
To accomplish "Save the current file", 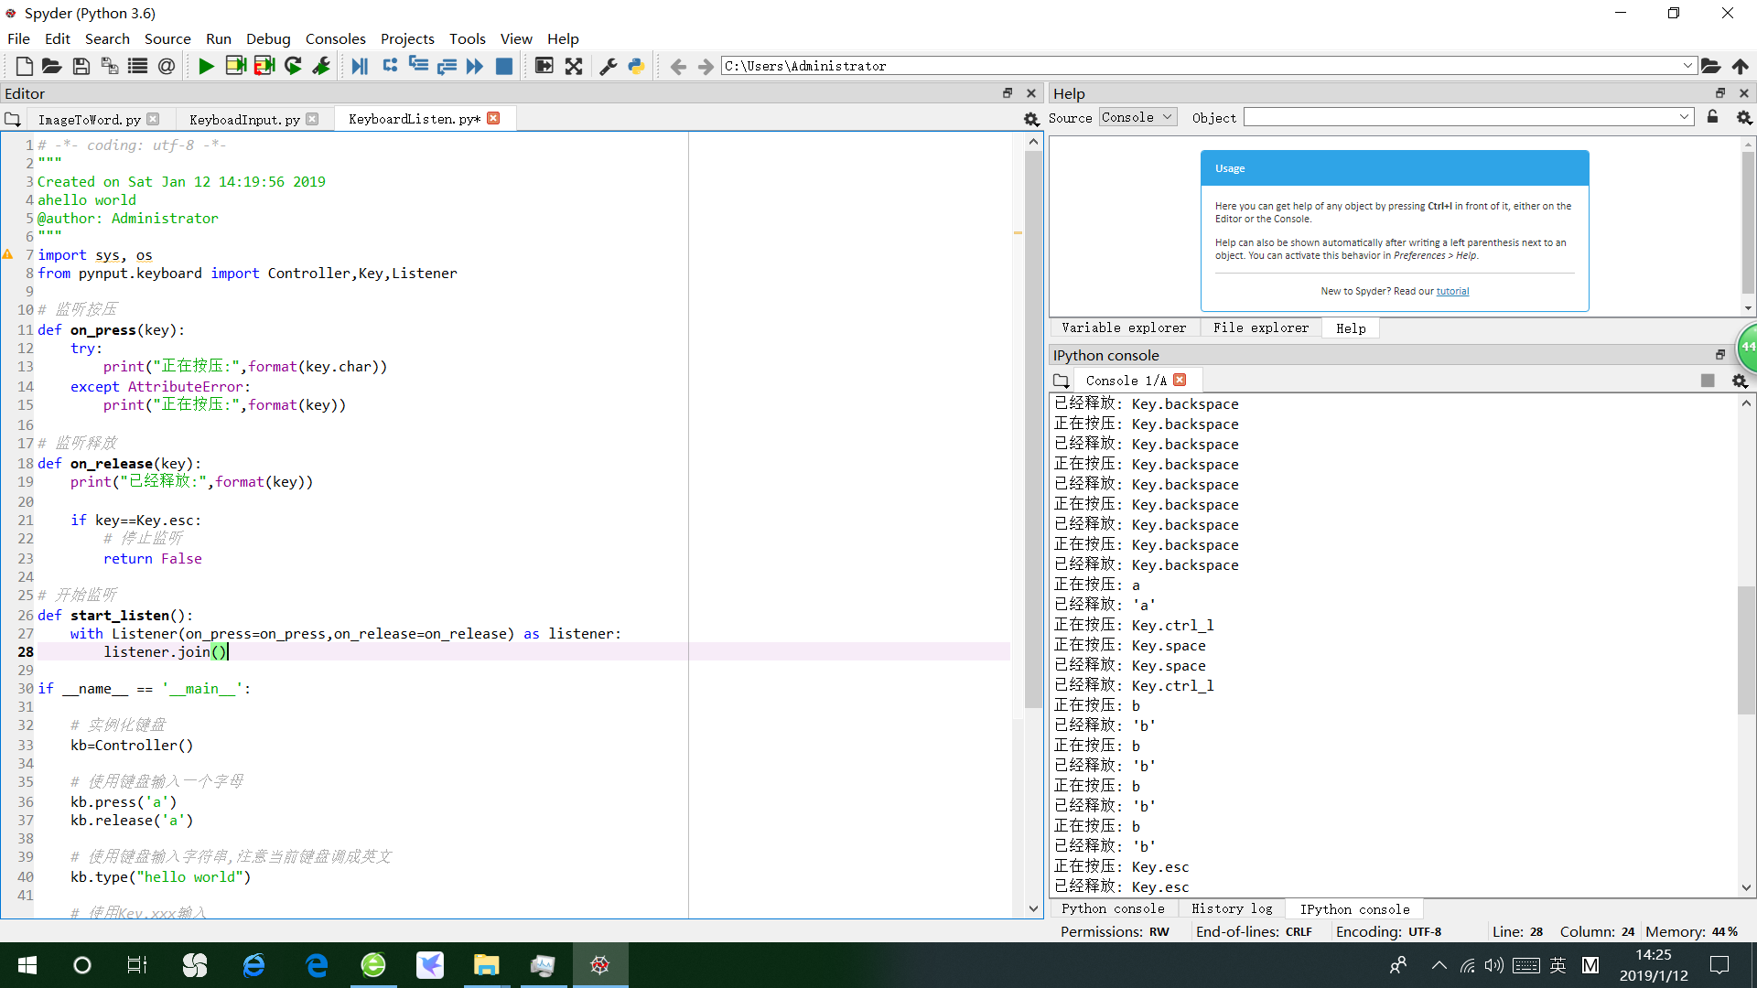I will click(x=81, y=66).
